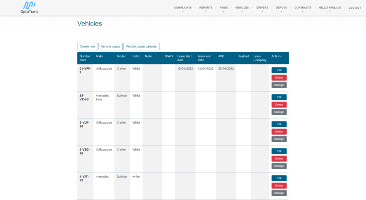The width and height of the screenshot is (366, 200).
Task: Click the OptoTrans logo
Action: tap(29, 7)
